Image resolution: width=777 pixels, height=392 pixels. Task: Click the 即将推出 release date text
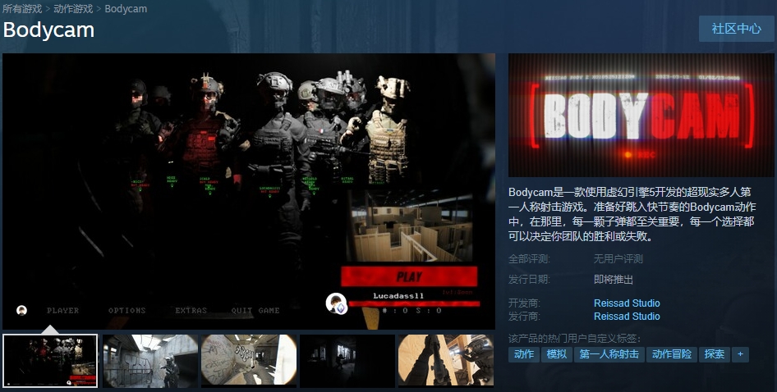click(x=614, y=280)
